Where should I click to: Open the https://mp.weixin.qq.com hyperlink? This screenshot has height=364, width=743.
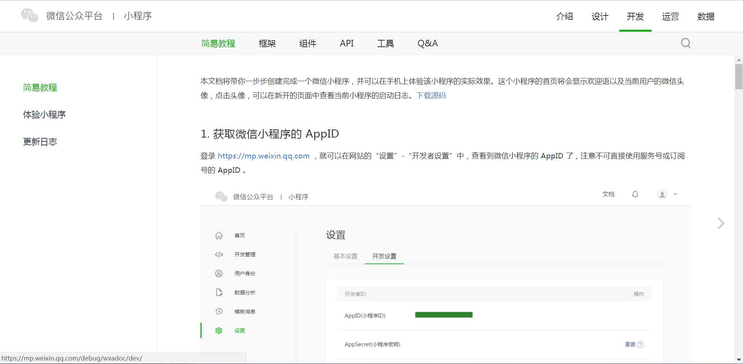264,156
